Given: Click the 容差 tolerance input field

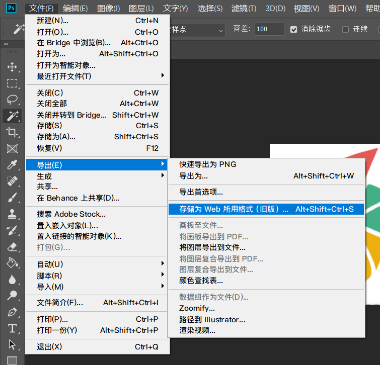Looking at the screenshot, I should tap(269, 29).
